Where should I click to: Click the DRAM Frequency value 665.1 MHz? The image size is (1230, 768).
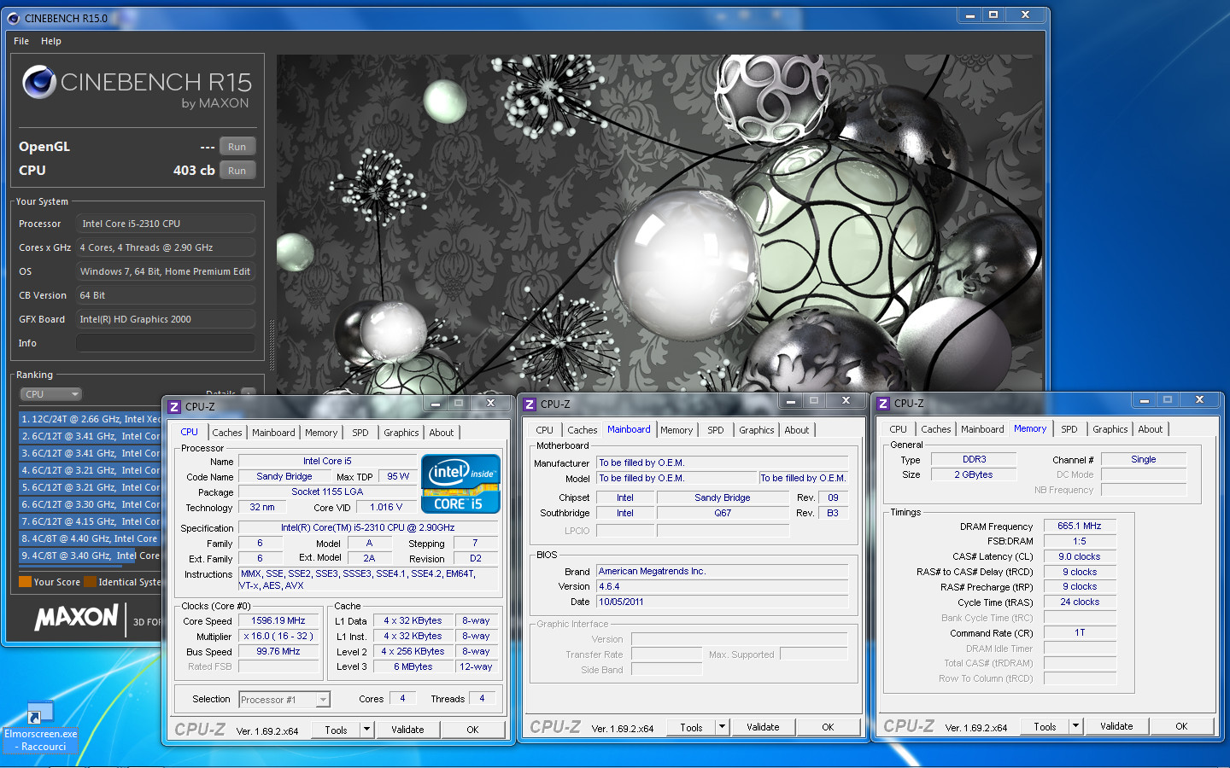click(x=1080, y=526)
